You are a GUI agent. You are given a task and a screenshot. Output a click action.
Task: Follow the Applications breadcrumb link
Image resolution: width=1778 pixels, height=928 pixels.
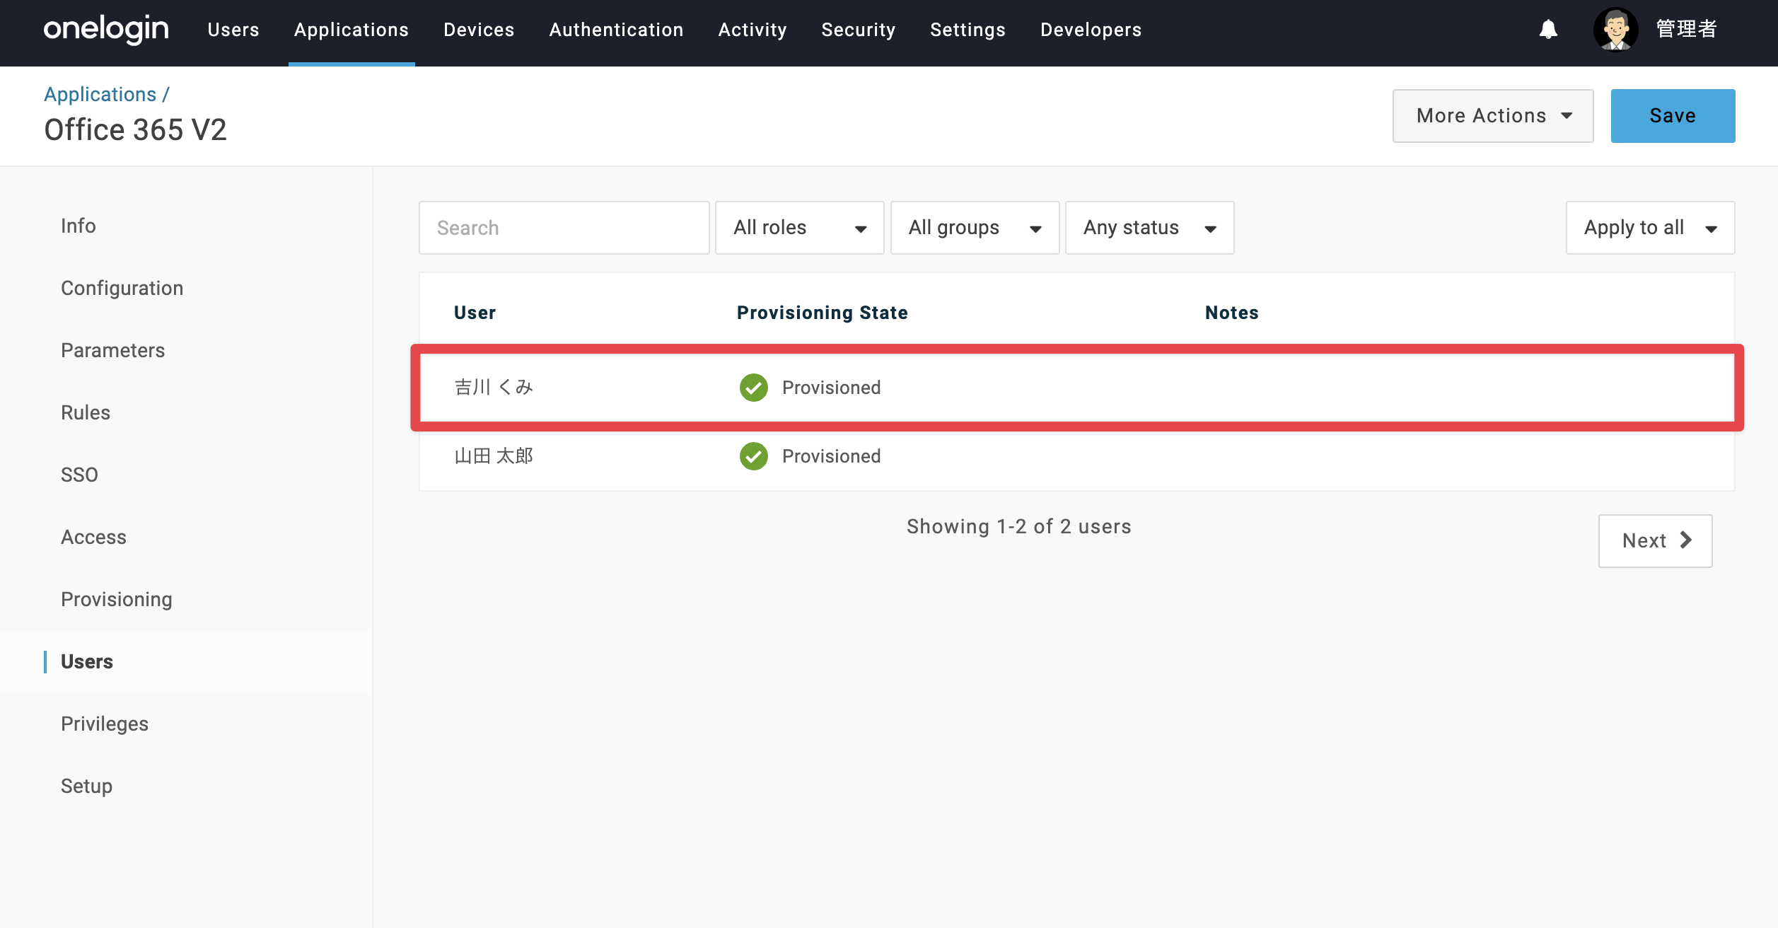[x=100, y=94]
